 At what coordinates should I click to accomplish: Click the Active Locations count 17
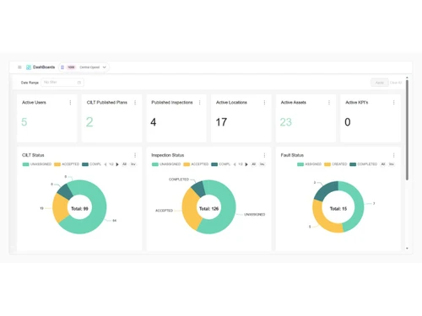pyautogui.click(x=221, y=122)
